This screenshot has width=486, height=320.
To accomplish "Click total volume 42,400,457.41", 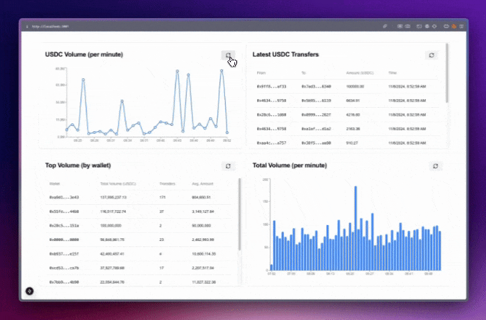I will [112, 254].
